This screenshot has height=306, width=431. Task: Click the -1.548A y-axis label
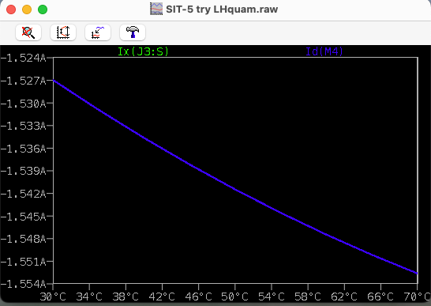point(23,239)
